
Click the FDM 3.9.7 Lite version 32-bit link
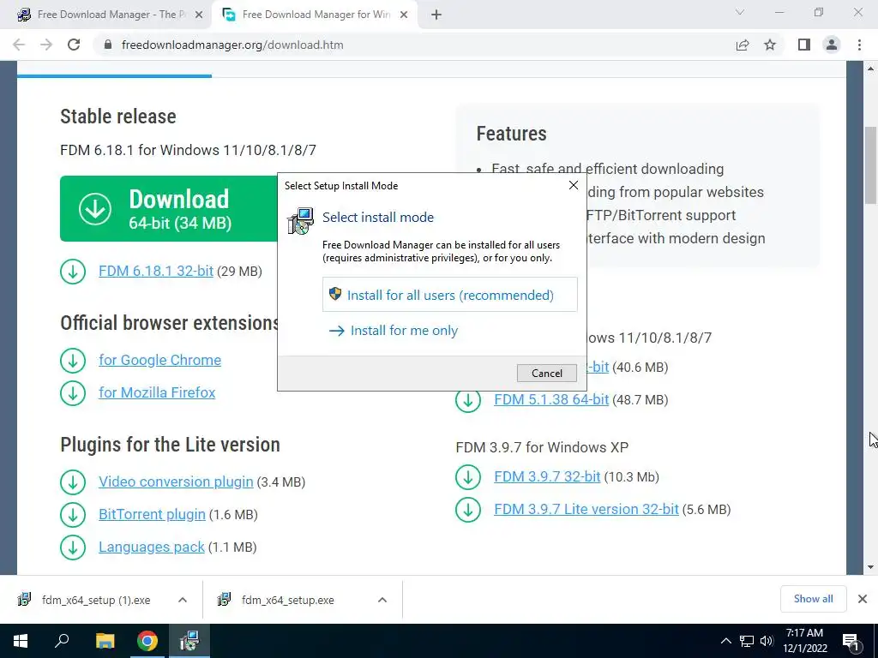click(x=586, y=509)
